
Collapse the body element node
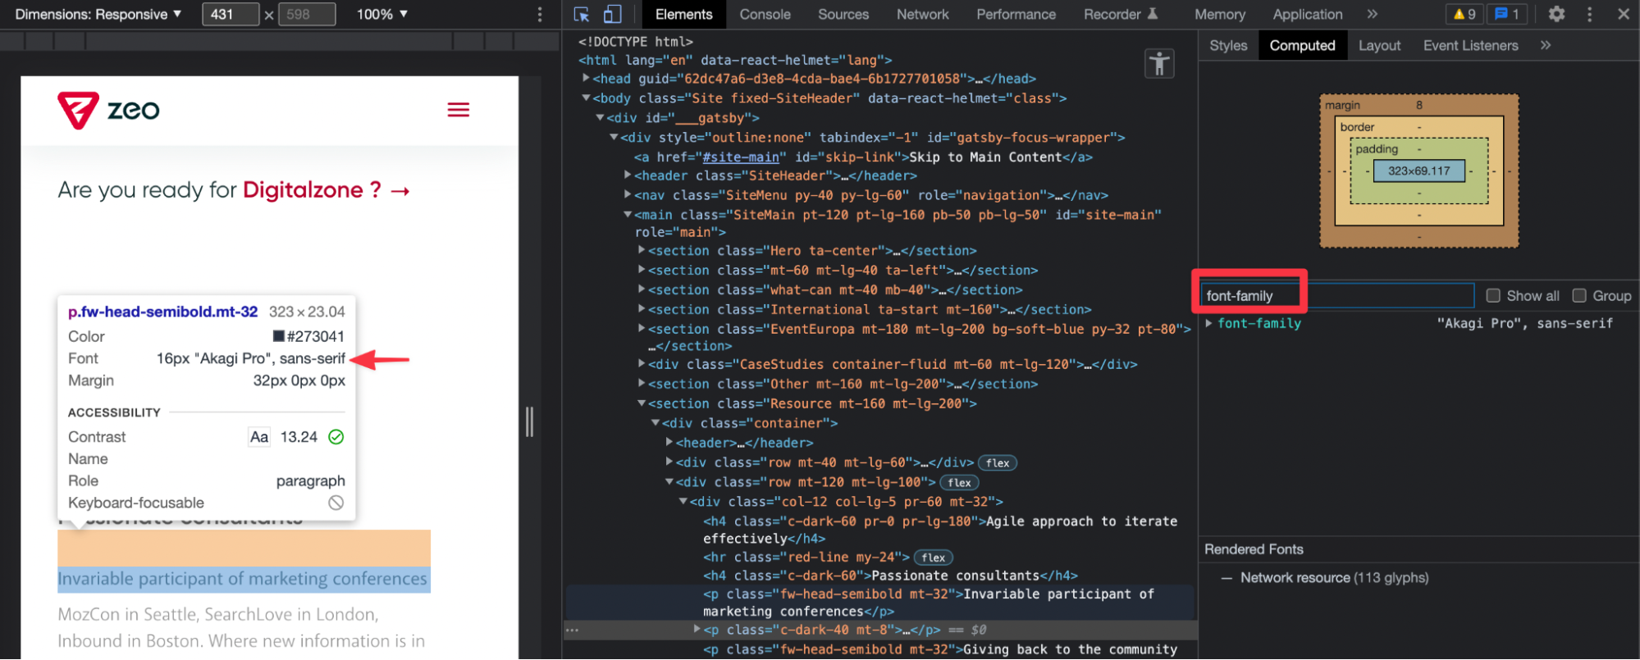point(586,98)
